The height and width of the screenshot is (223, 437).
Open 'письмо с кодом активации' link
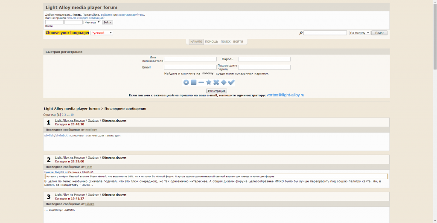[x=85, y=18]
